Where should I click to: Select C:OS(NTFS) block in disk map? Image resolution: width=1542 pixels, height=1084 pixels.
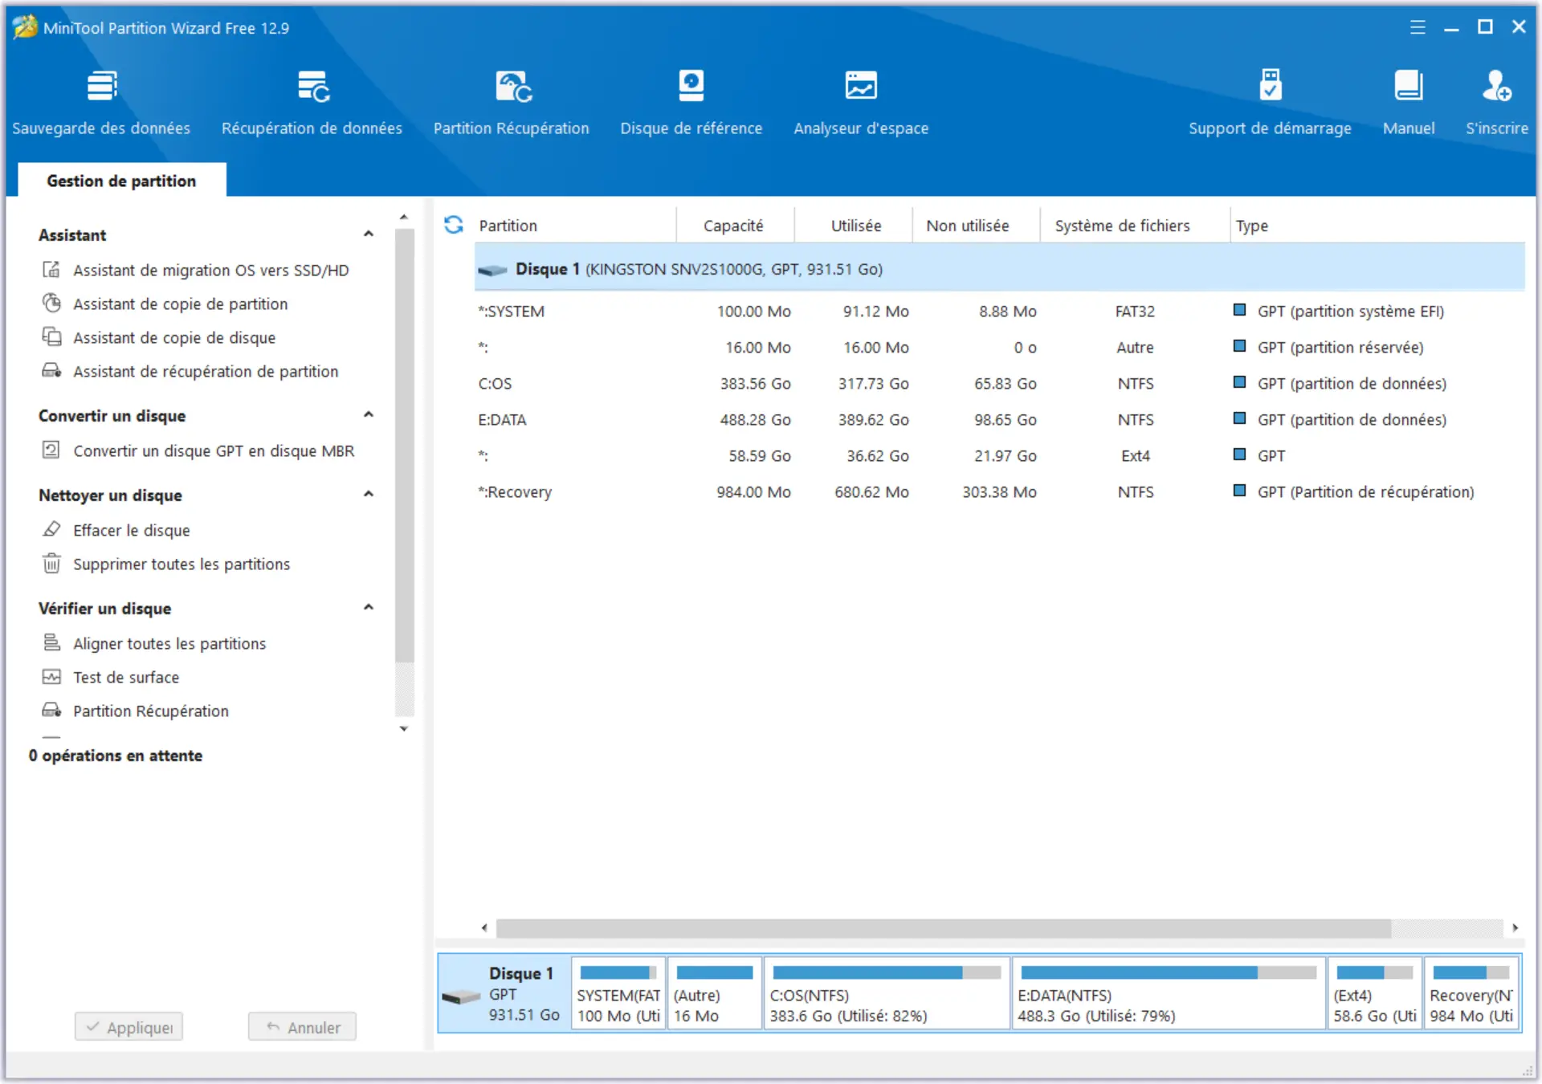tap(887, 994)
